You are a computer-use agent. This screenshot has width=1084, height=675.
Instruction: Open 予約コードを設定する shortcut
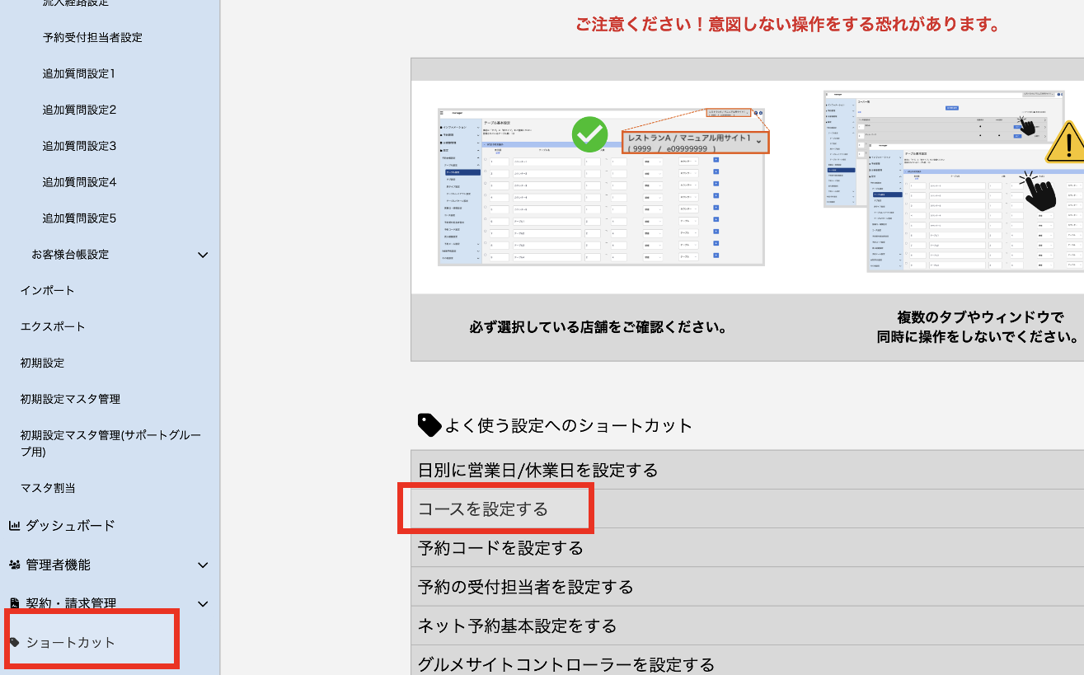pyautogui.click(x=747, y=547)
